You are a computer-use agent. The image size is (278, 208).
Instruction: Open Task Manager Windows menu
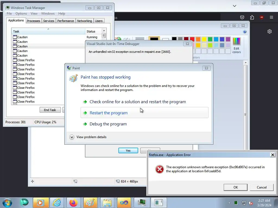point(48,14)
